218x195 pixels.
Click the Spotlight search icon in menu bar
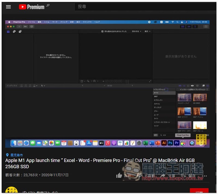tap(177, 22)
